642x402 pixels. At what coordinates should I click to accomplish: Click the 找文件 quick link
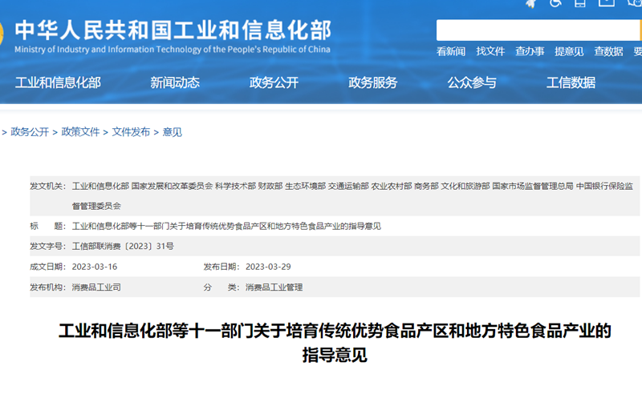coord(490,51)
